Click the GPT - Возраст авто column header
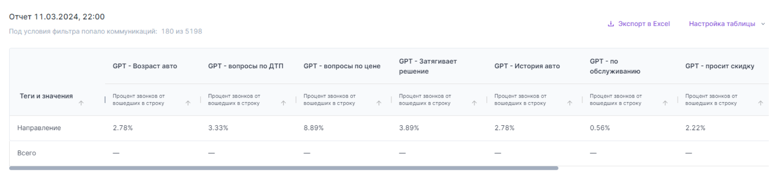 [x=145, y=66]
